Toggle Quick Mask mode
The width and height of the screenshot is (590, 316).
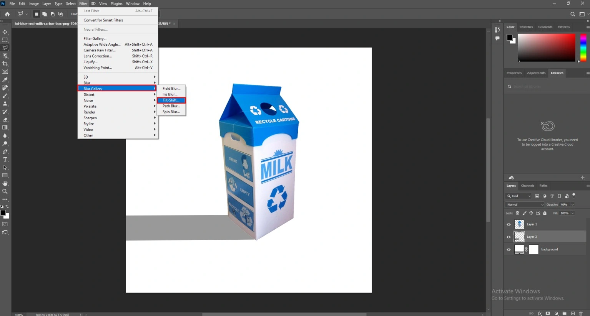click(5, 224)
